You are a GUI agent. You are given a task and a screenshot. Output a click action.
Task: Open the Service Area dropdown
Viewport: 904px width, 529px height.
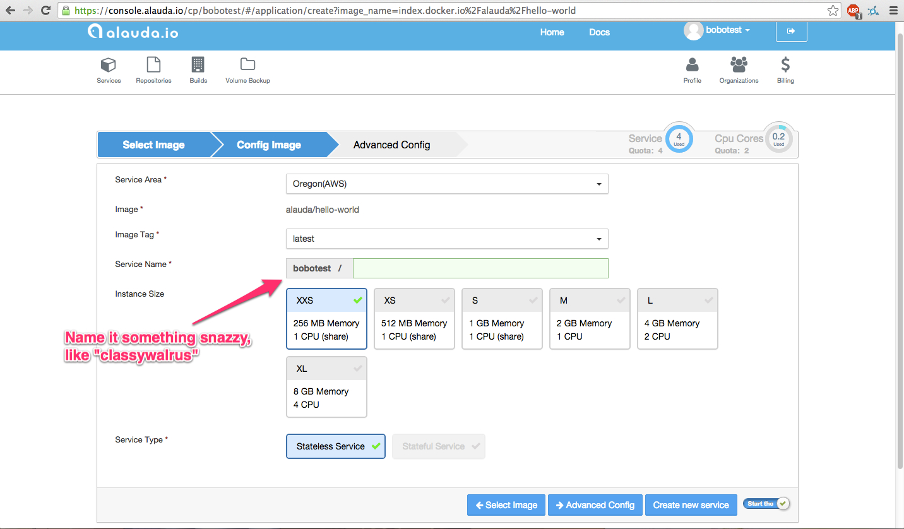pos(447,184)
